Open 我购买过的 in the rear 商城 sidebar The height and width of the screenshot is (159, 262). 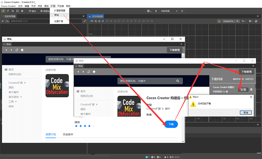(15, 74)
